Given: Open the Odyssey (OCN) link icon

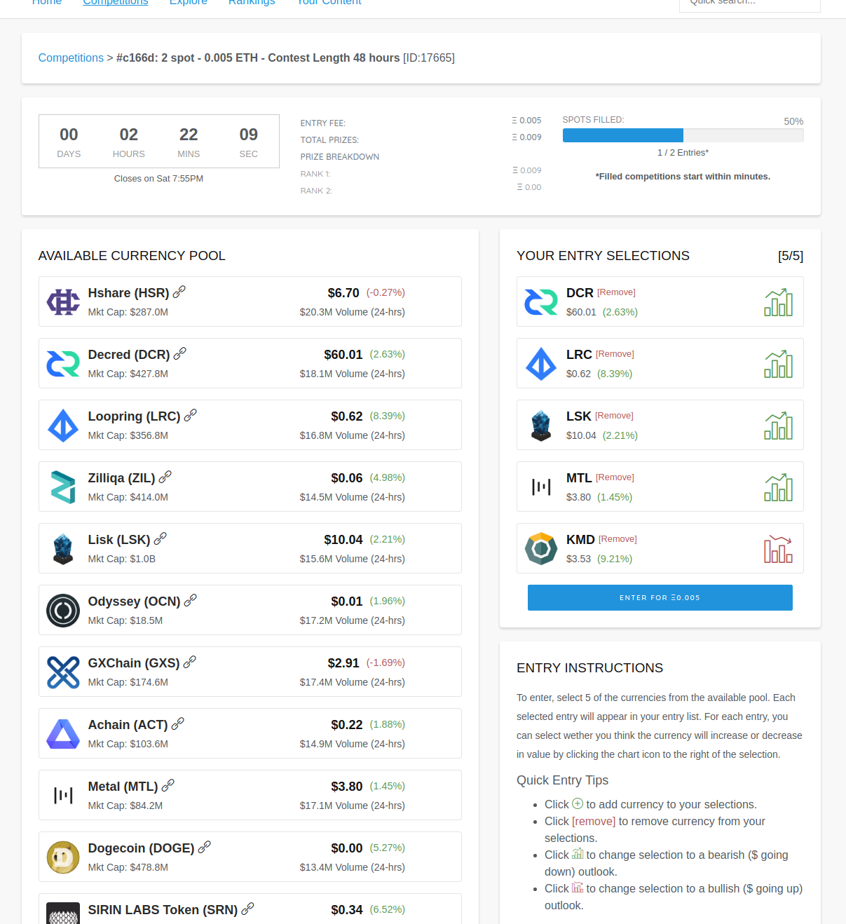Looking at the screenshot, I should [191, 600].
